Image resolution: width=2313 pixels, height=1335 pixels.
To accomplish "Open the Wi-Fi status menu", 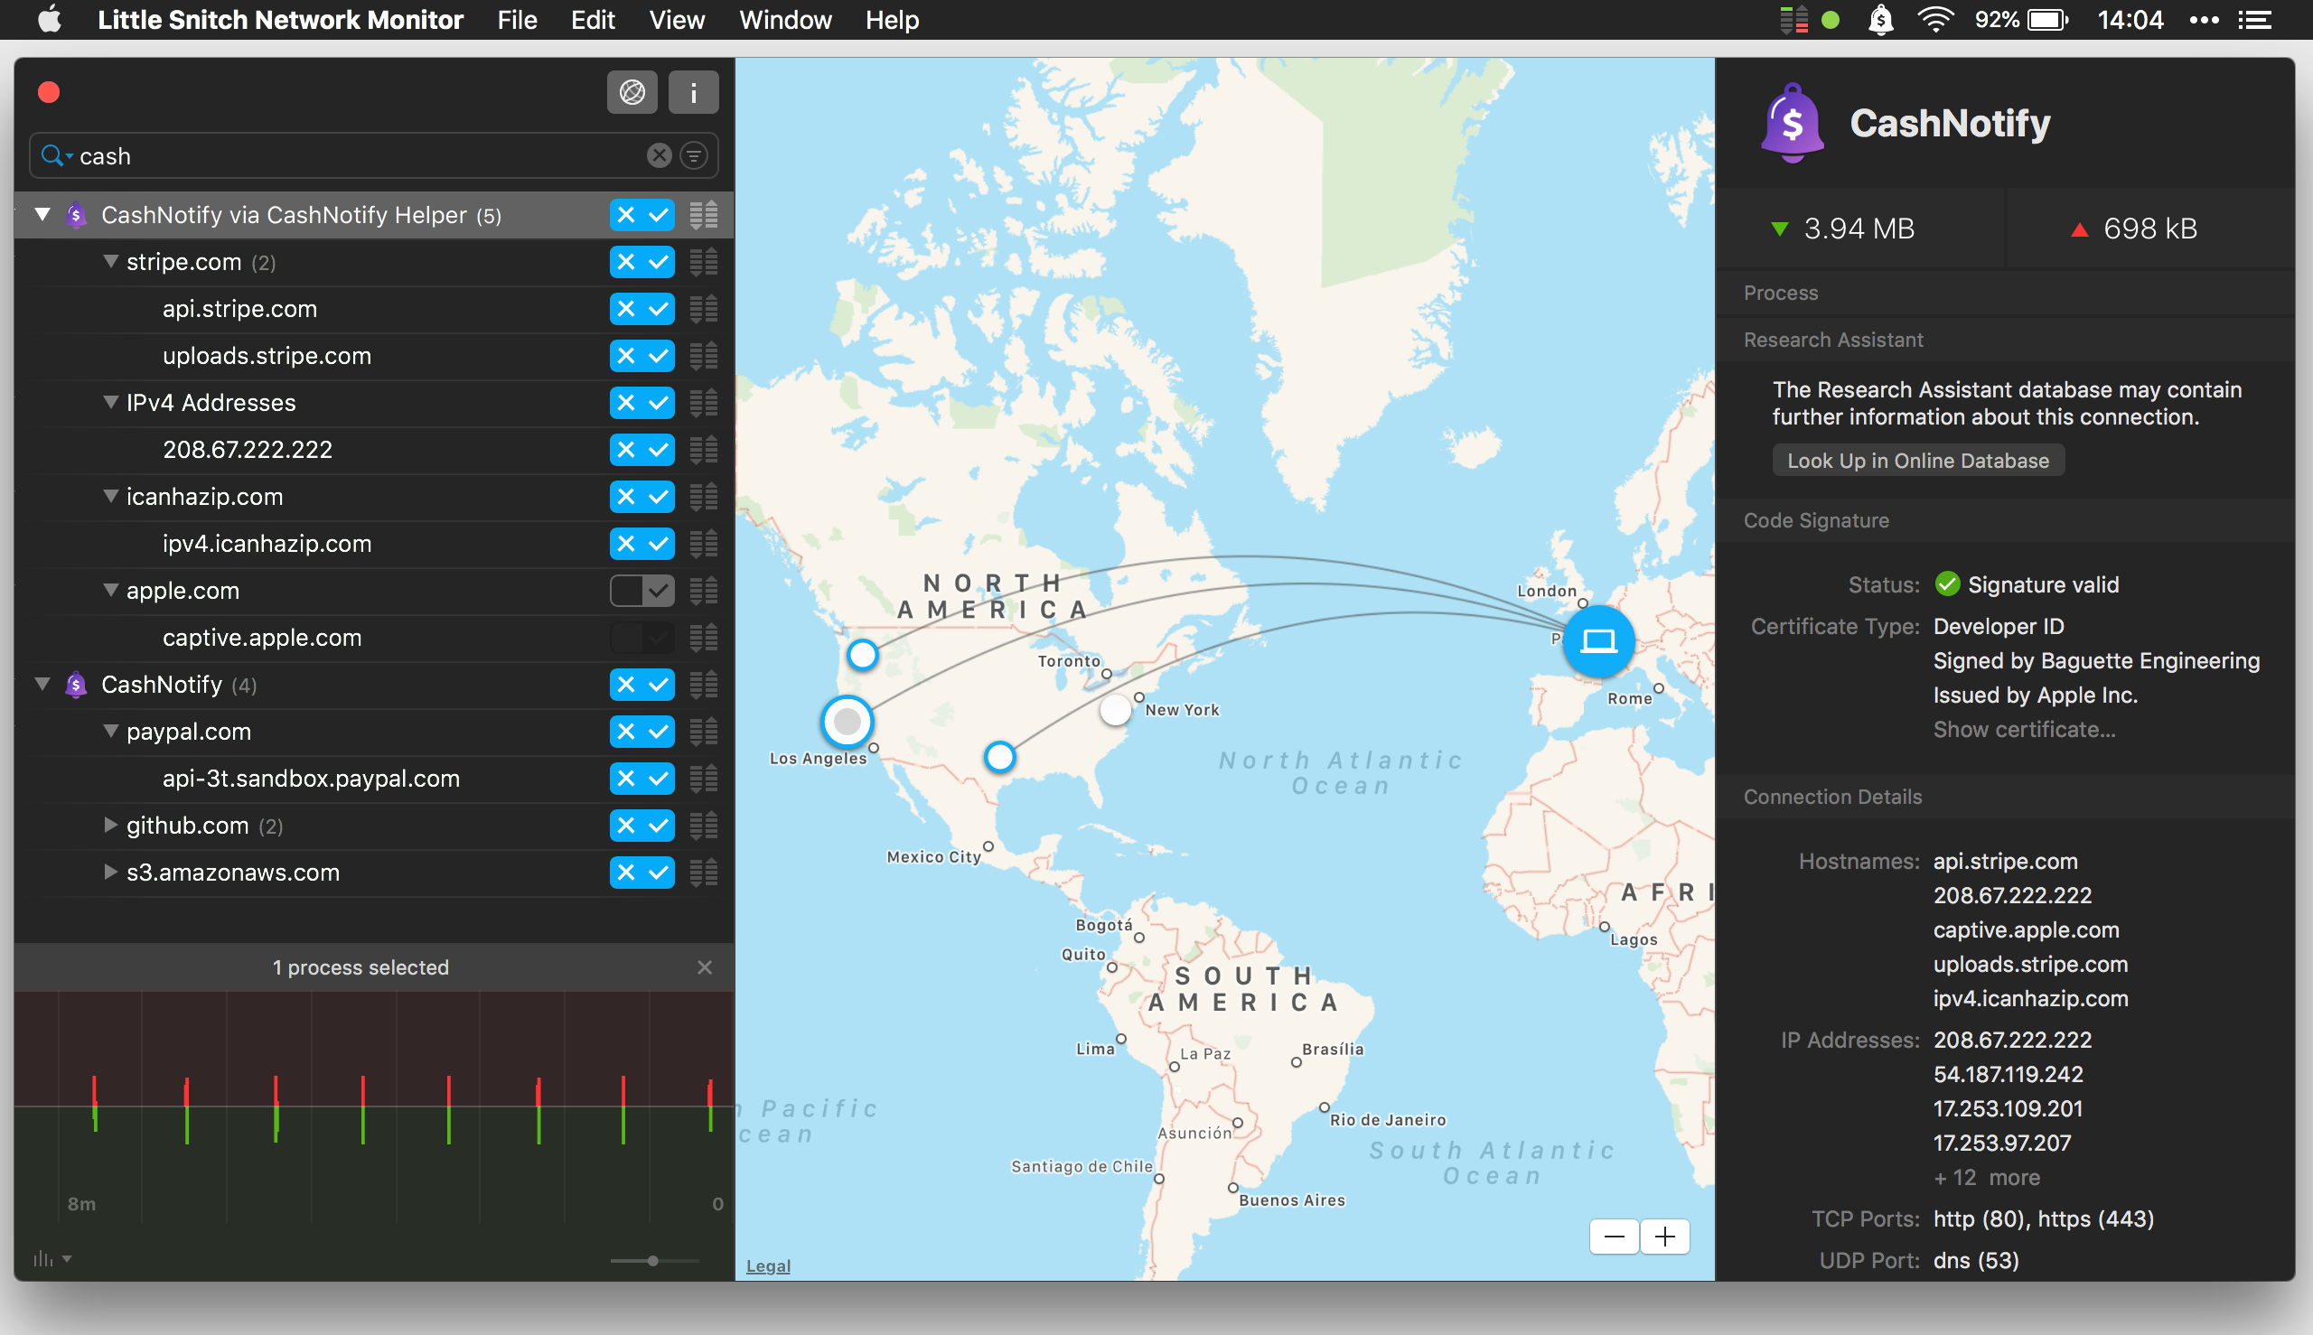I will (x=1935, y=20).
